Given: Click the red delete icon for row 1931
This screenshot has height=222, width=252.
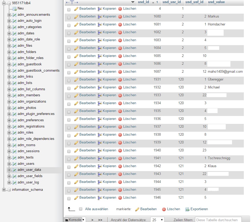Looking at the screenshot, I should pyautogui.click(x=120, y=80).
